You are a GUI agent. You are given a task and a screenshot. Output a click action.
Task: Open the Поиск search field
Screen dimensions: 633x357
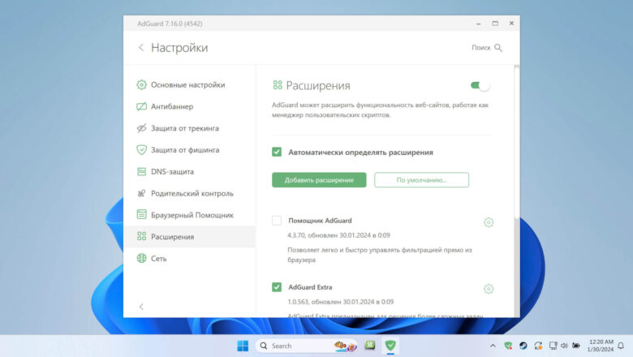(x=487, y=48)
